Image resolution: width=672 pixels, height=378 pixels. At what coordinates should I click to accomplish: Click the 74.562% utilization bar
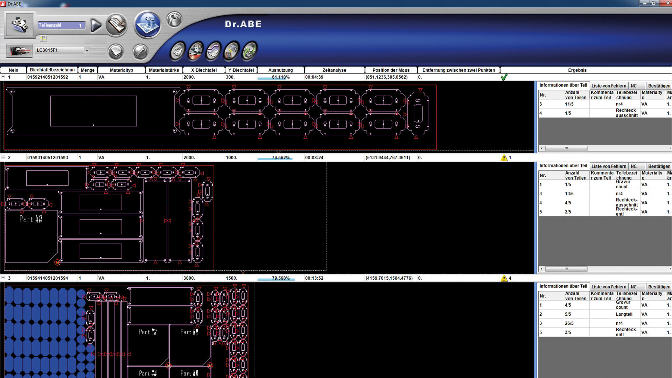tap(281, 158)
